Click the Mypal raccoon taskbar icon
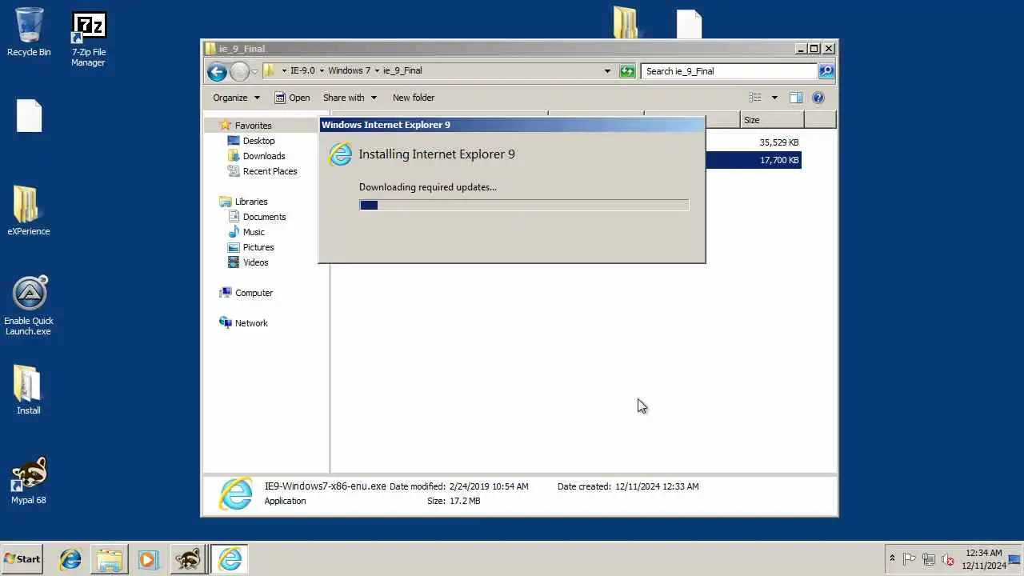Image resolution: width=1024 pixels, height=576 pixels. [188, 559]
